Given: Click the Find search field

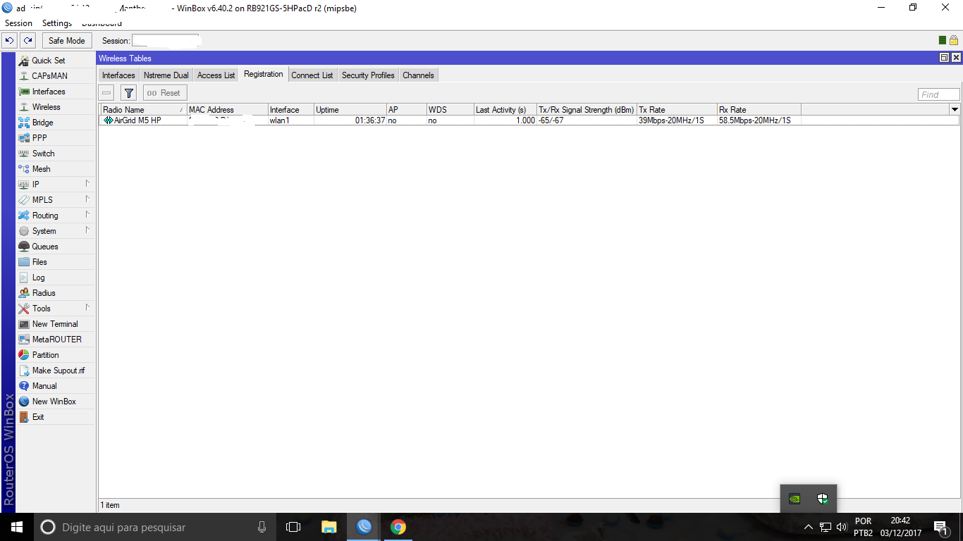Looking at the screenshot, I should pyautogui.click(x=939, y=94).
